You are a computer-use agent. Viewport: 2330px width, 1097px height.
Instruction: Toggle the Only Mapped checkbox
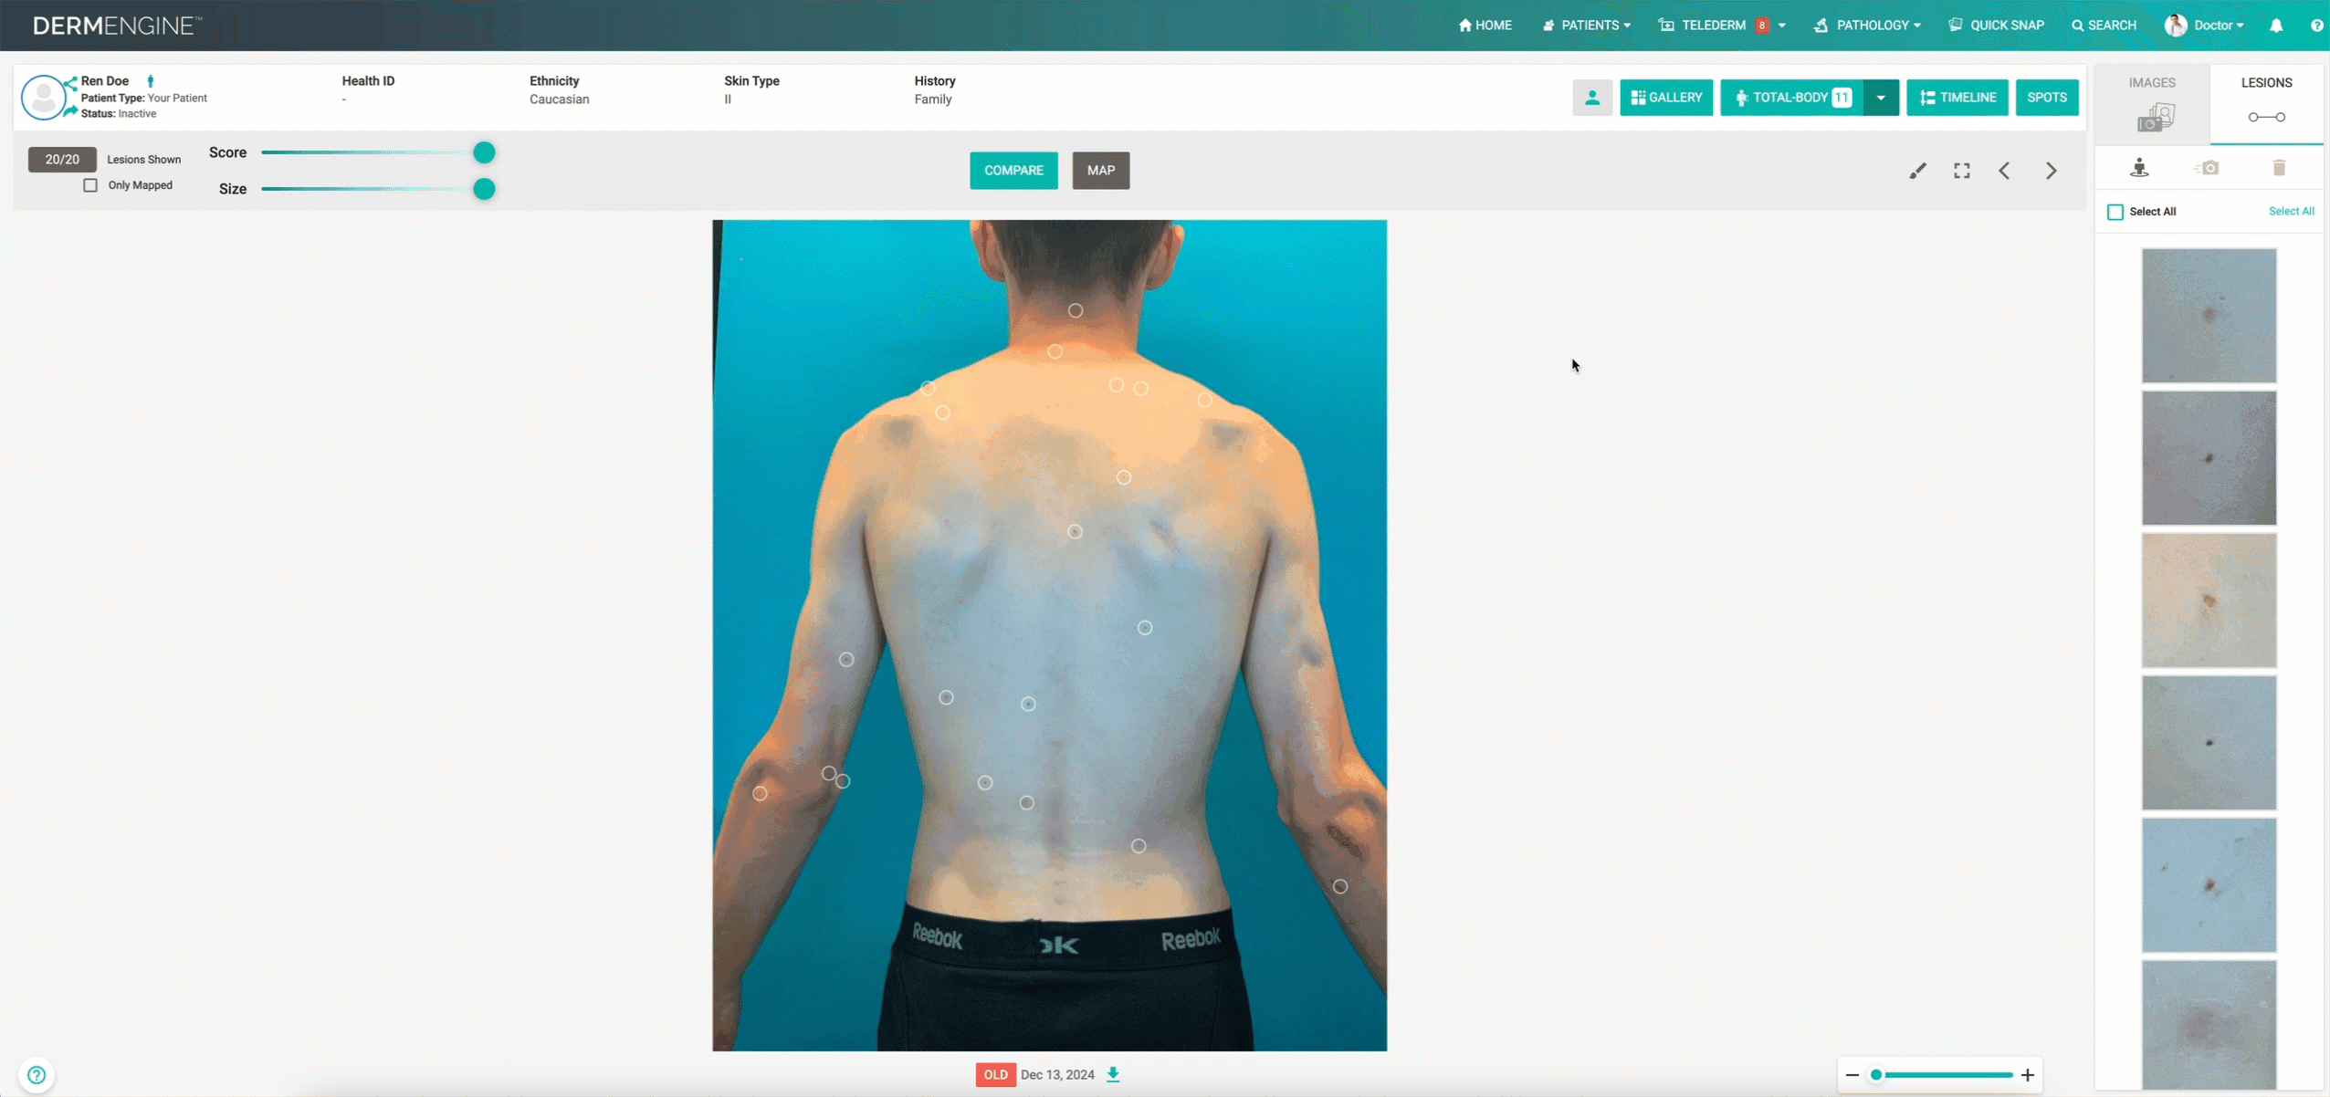(x=90, y=184)
